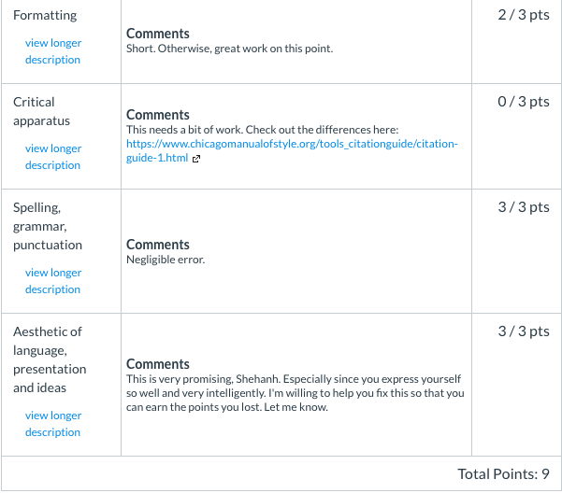Click the Comments heading above the citation link
This screenshot has height=493, width=562.
tap(158, 115)
